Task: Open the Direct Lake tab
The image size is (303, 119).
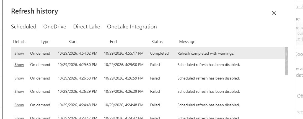Action: coord(87,27)
